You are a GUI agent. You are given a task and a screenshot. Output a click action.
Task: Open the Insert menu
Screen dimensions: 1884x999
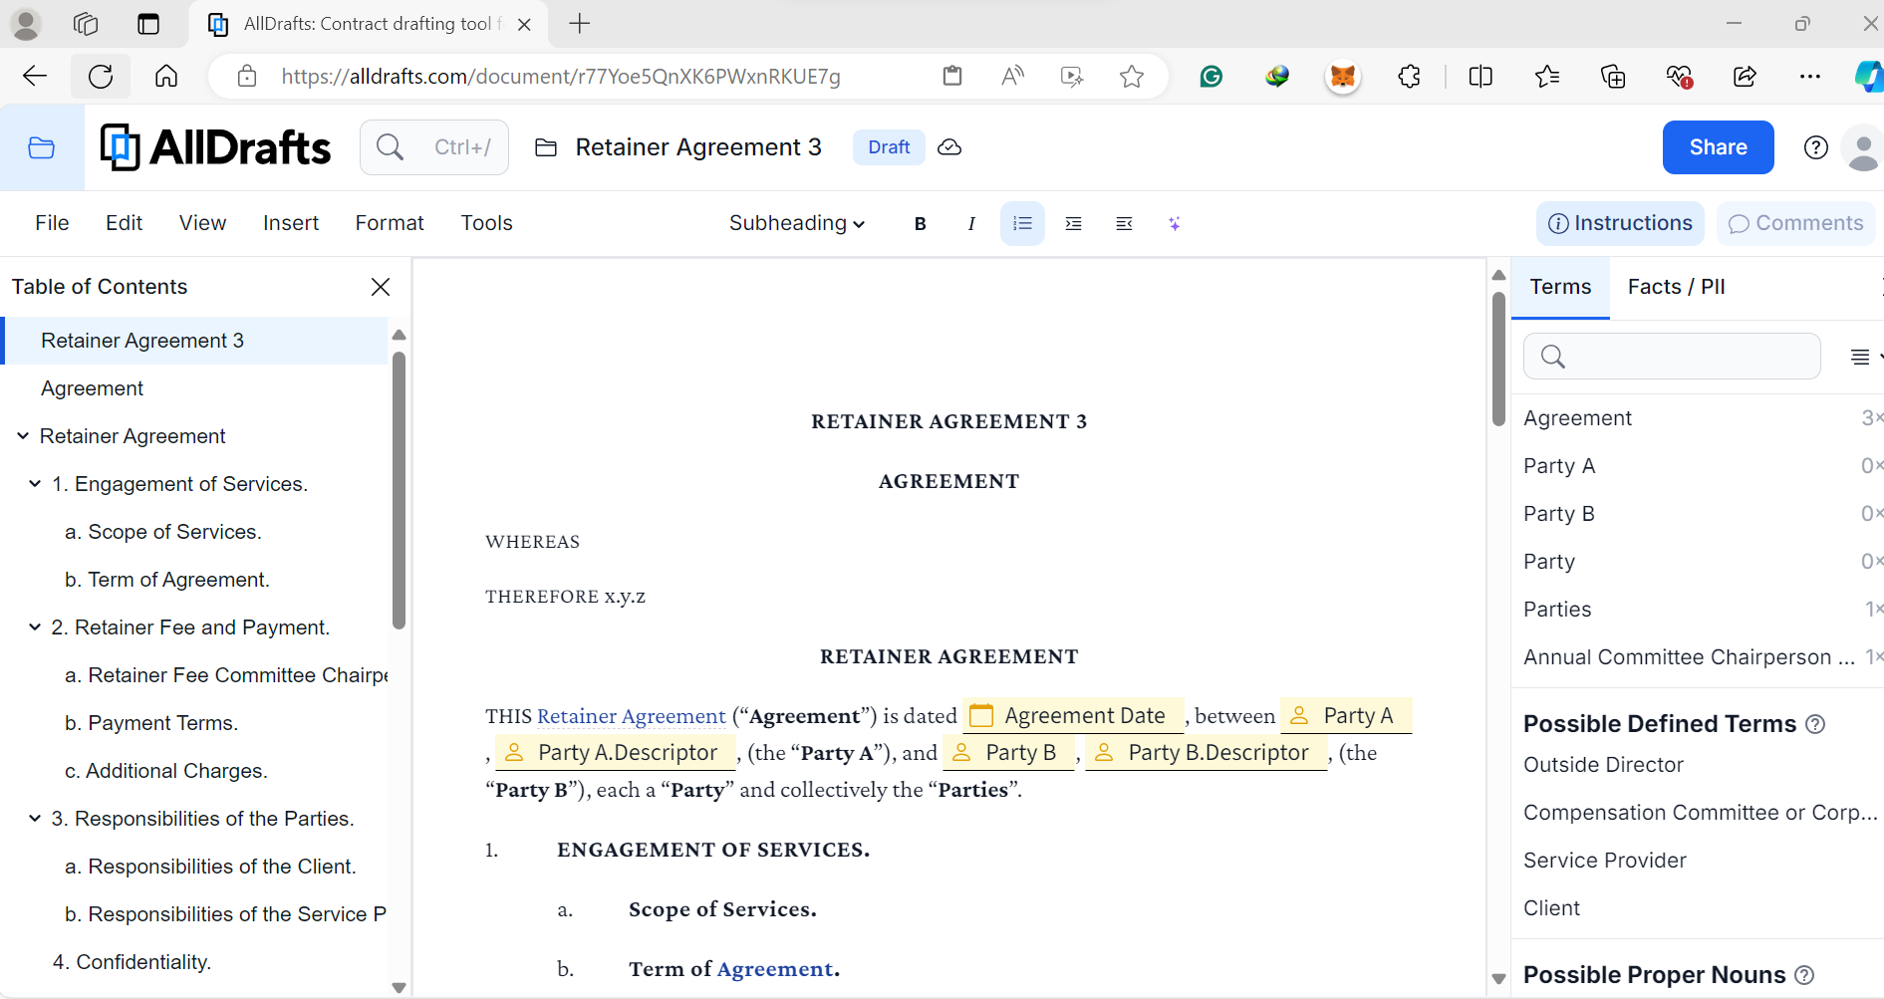tap(291, 223)
